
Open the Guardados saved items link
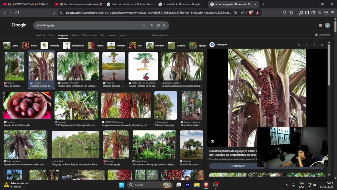pos(323,35)
